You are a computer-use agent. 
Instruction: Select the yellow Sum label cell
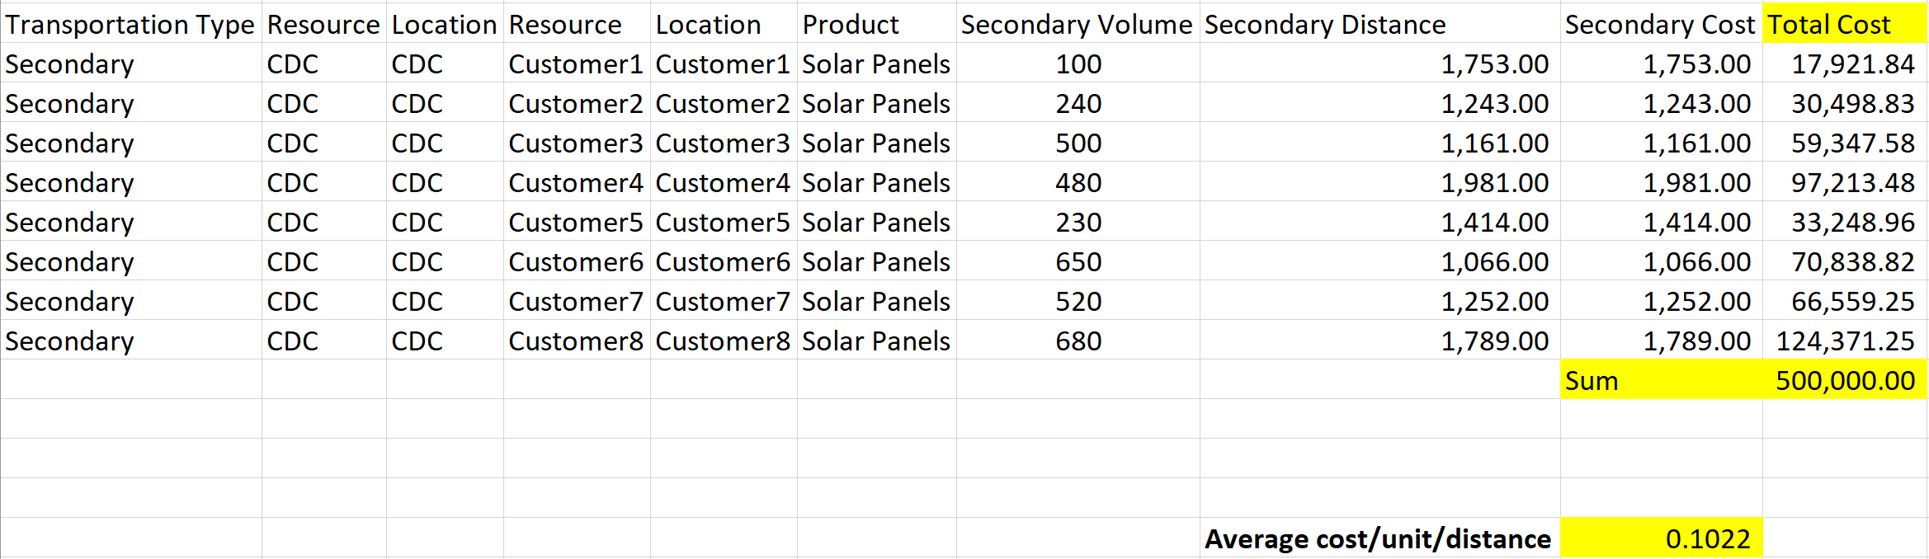[1662, 380]
